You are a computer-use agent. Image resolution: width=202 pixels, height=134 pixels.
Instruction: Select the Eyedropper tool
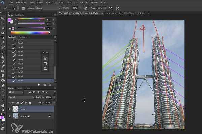(3, 43)
